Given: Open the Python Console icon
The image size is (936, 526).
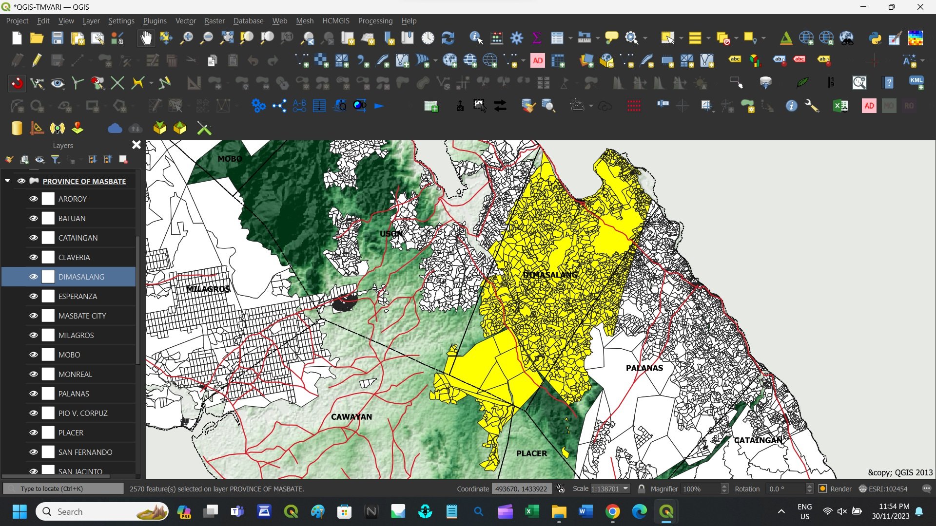Looking at the screenshot, I should (875, 38).
